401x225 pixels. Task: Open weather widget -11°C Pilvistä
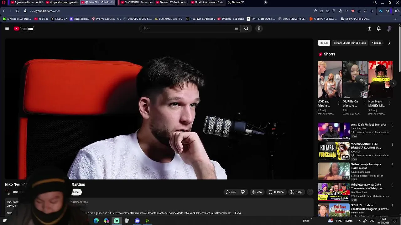[x=340, y=221]
